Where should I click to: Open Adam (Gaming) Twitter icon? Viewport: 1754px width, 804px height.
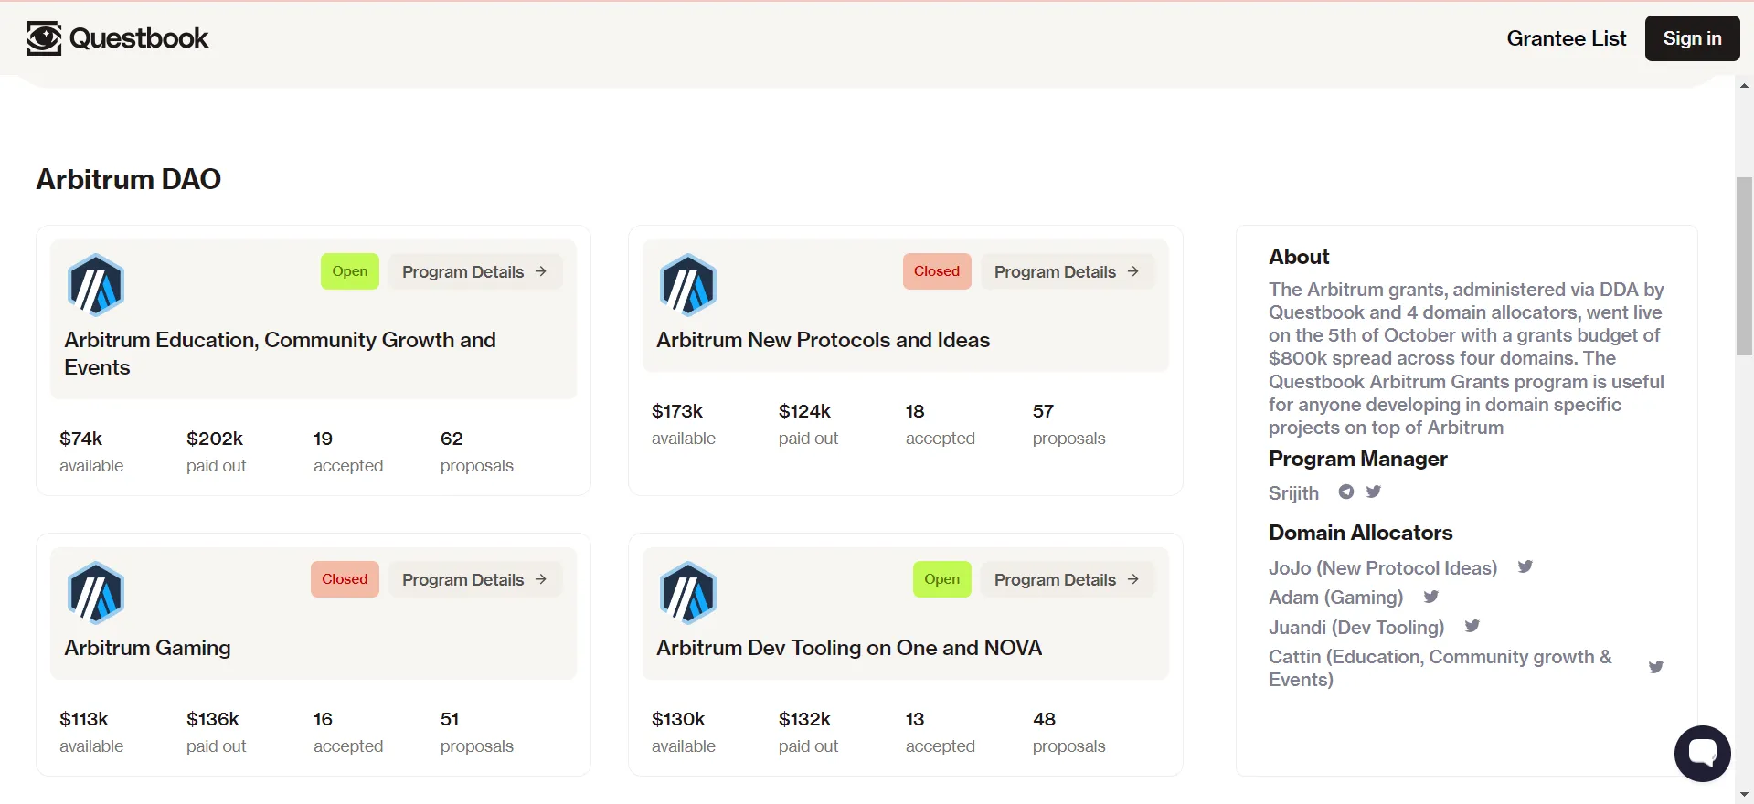click(x=1431, y=597)
